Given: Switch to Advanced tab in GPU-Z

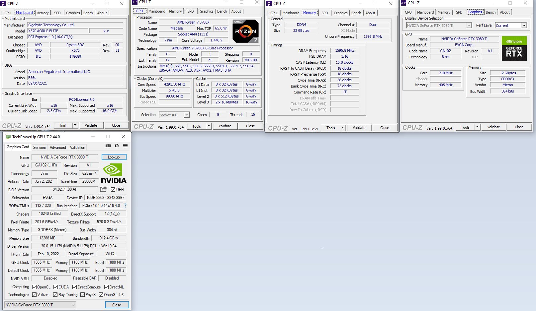Looking at the screenshot, I should [58, 148].
